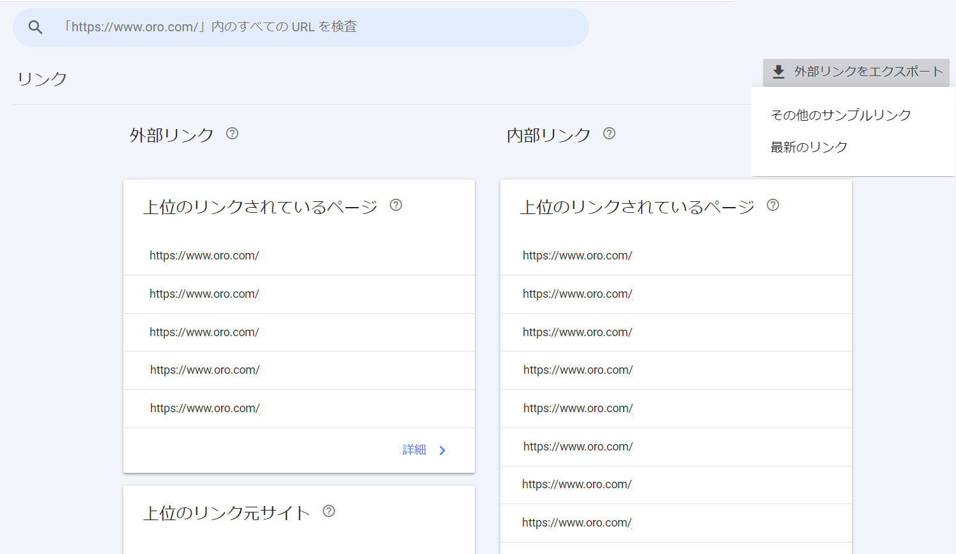Open the 外部リンクをエクスポート dropdown

(856, 72)
